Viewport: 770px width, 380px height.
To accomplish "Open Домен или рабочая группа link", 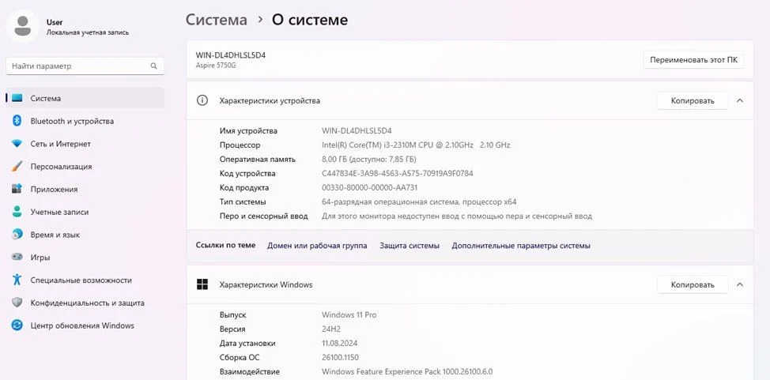I will (317, 246).
